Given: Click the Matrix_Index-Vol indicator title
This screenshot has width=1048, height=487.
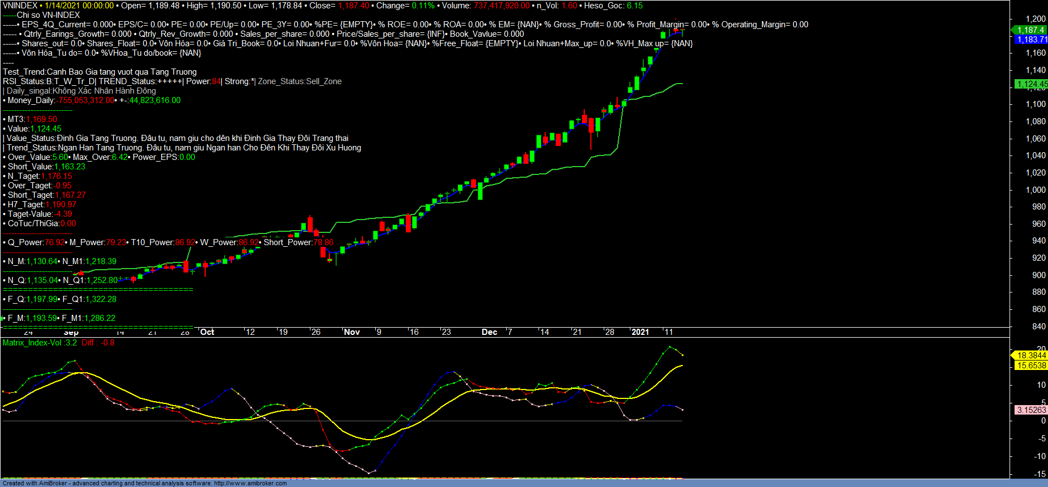Looking at the screenshot, I should [x=32, y=343].
